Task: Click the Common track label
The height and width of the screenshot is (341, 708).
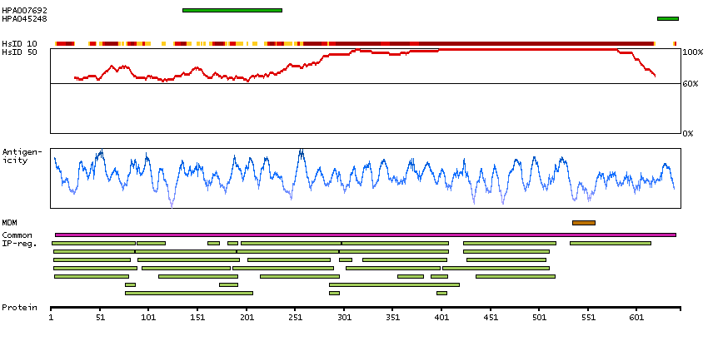Action: pyautogui.click(x=17, y=235)
